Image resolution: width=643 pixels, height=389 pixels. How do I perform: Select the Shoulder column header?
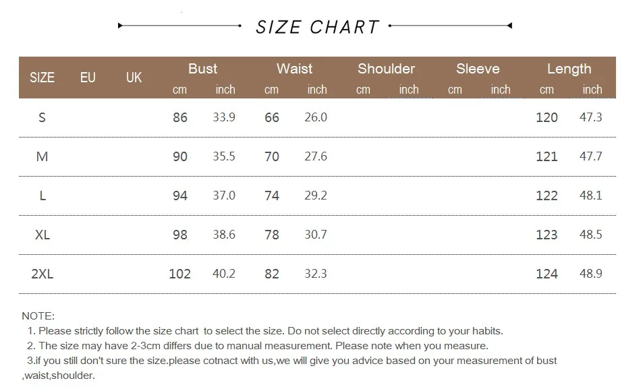point(386,69)
